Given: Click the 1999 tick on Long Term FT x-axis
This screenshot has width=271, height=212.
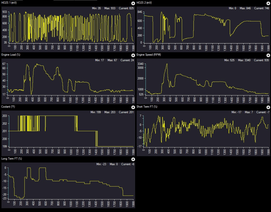Looking at the screenshot, I should coord(133,204).
